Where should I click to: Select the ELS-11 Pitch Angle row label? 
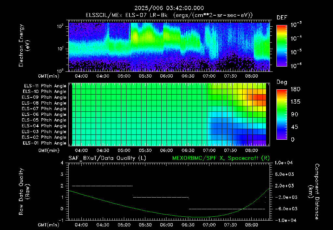tap(45, 86)
